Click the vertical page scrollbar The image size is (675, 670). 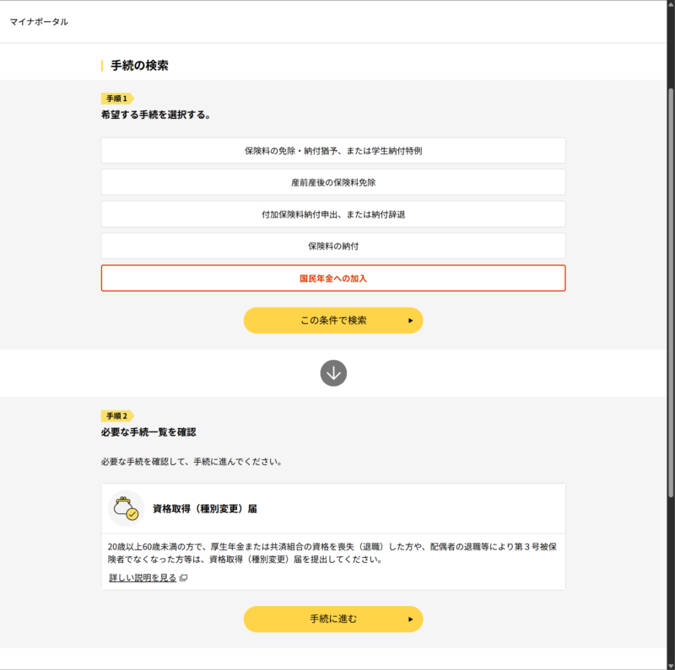[671, 295]
